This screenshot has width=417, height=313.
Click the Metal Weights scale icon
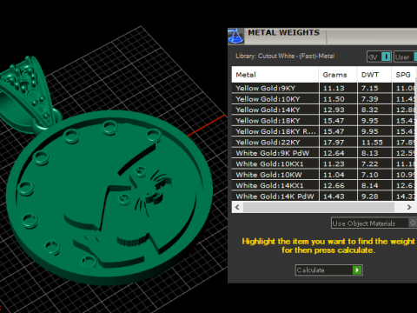(235, 37)
